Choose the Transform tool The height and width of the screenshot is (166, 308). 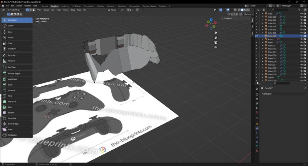[x=17, y=49]
